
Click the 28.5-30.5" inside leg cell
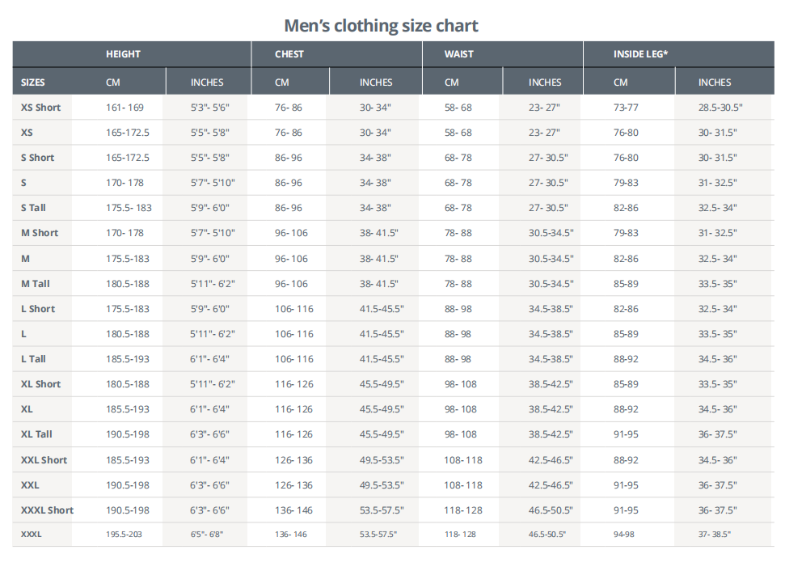coord(720,108)
